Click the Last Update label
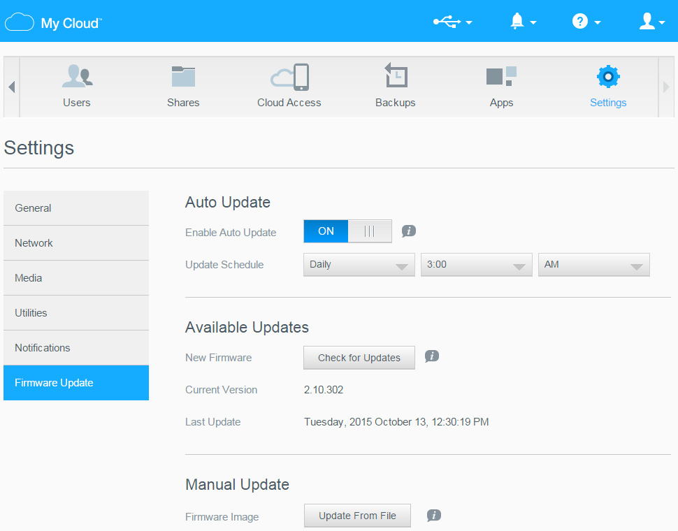 (x=212, y=422)
